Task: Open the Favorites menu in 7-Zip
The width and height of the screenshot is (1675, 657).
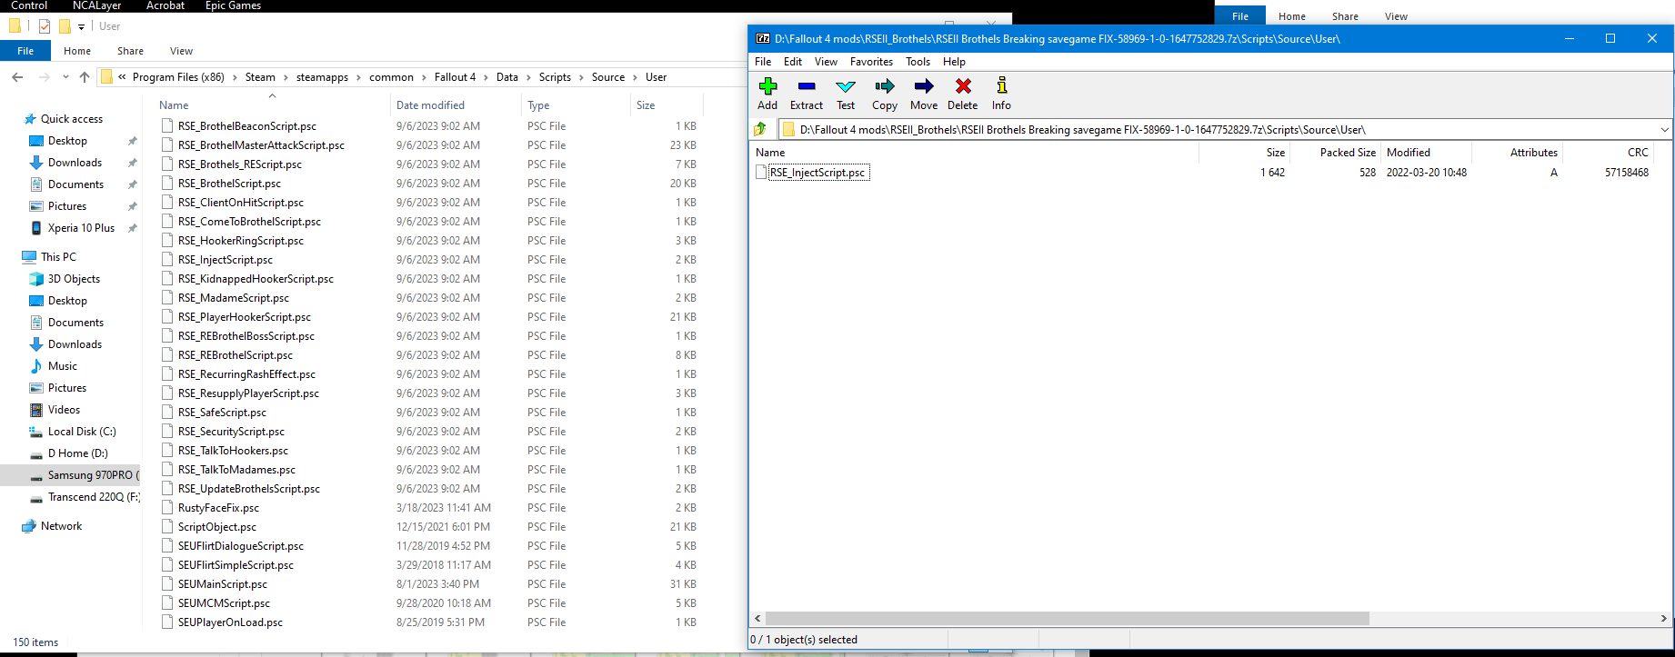Action: pyautogui.click(x=870, y=62)
